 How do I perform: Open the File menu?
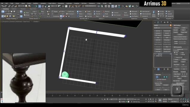2,3
